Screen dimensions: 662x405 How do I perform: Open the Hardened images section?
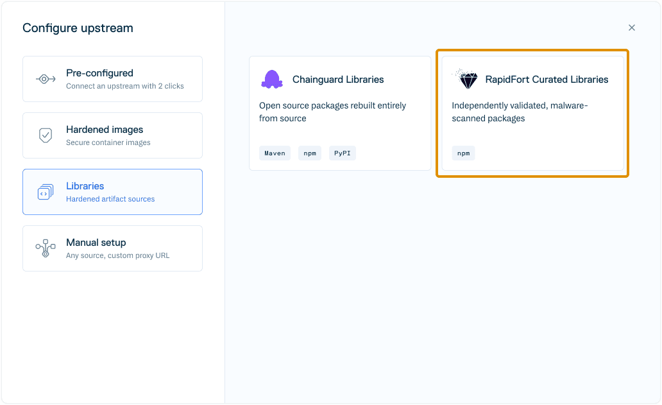(112, 135)
